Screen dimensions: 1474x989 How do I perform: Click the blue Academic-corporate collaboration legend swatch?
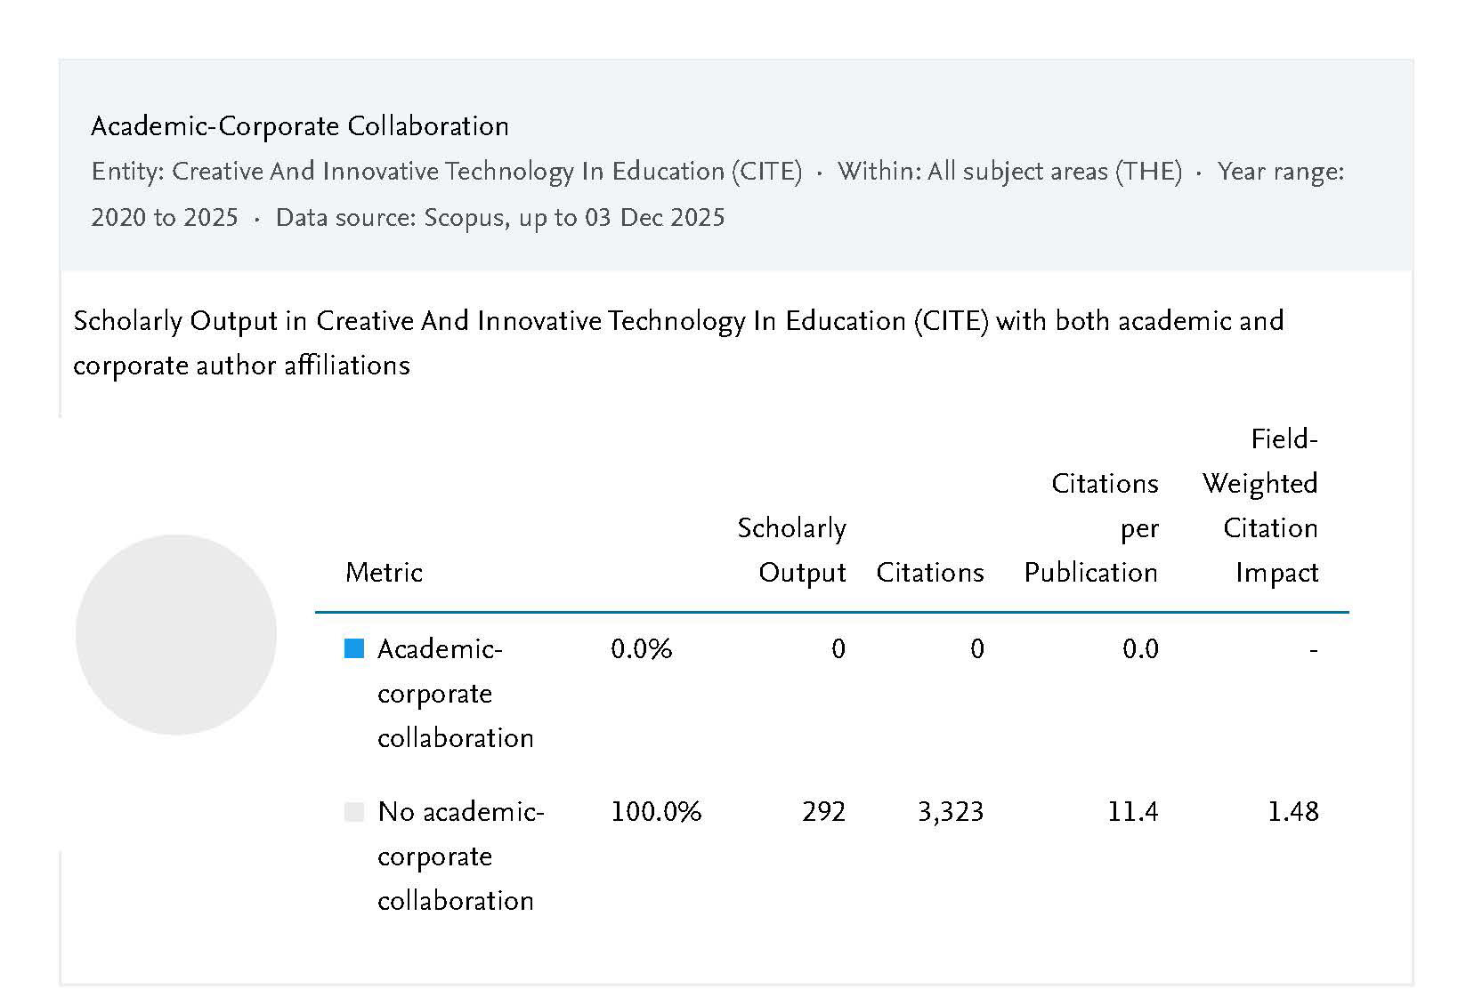(x=354, y=649)
